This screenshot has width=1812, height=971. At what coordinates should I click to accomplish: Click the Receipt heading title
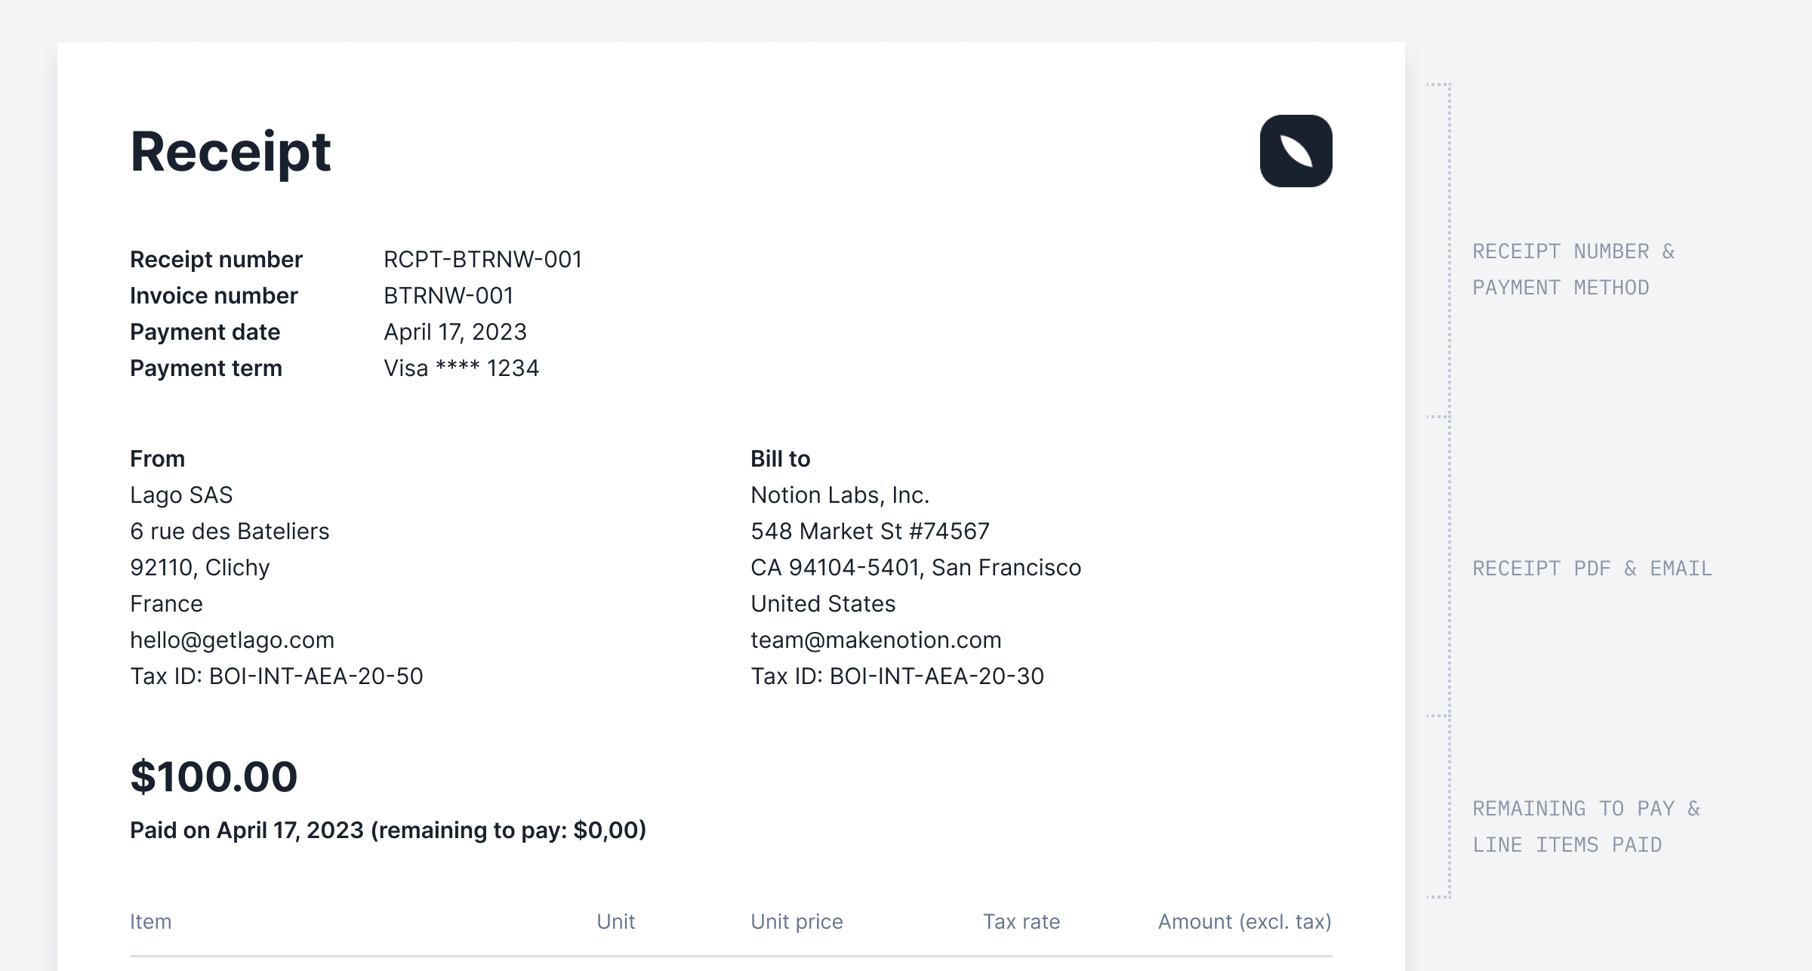pyautogui.click(x=230, y=152)
